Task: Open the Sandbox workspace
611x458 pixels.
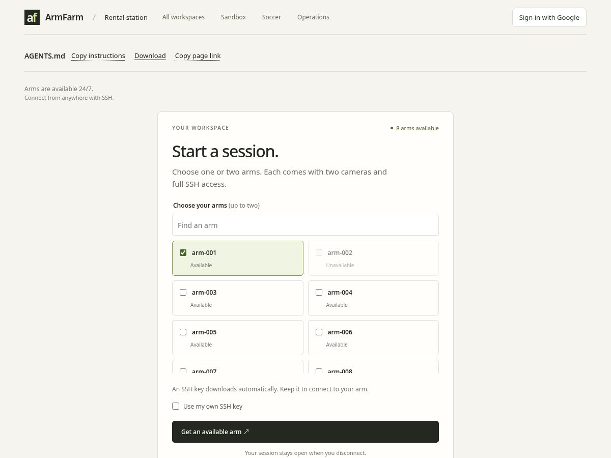Action: pos(233,17)
